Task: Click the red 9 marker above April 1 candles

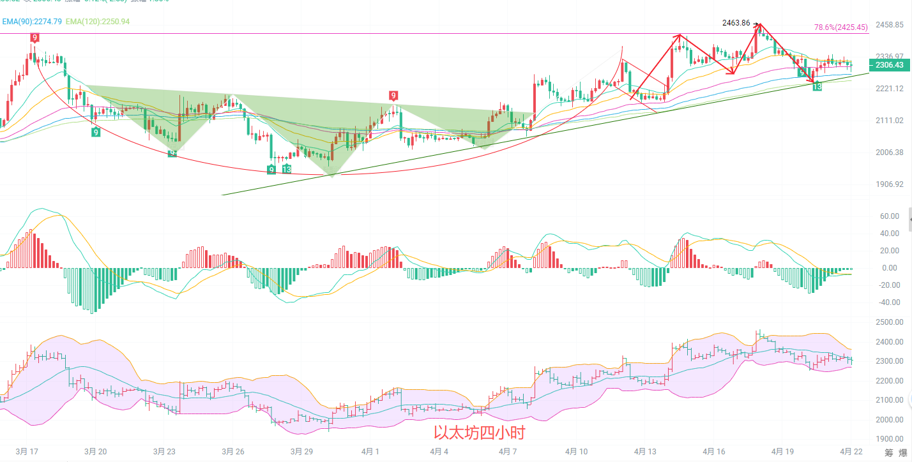Action: pos(393,96)
